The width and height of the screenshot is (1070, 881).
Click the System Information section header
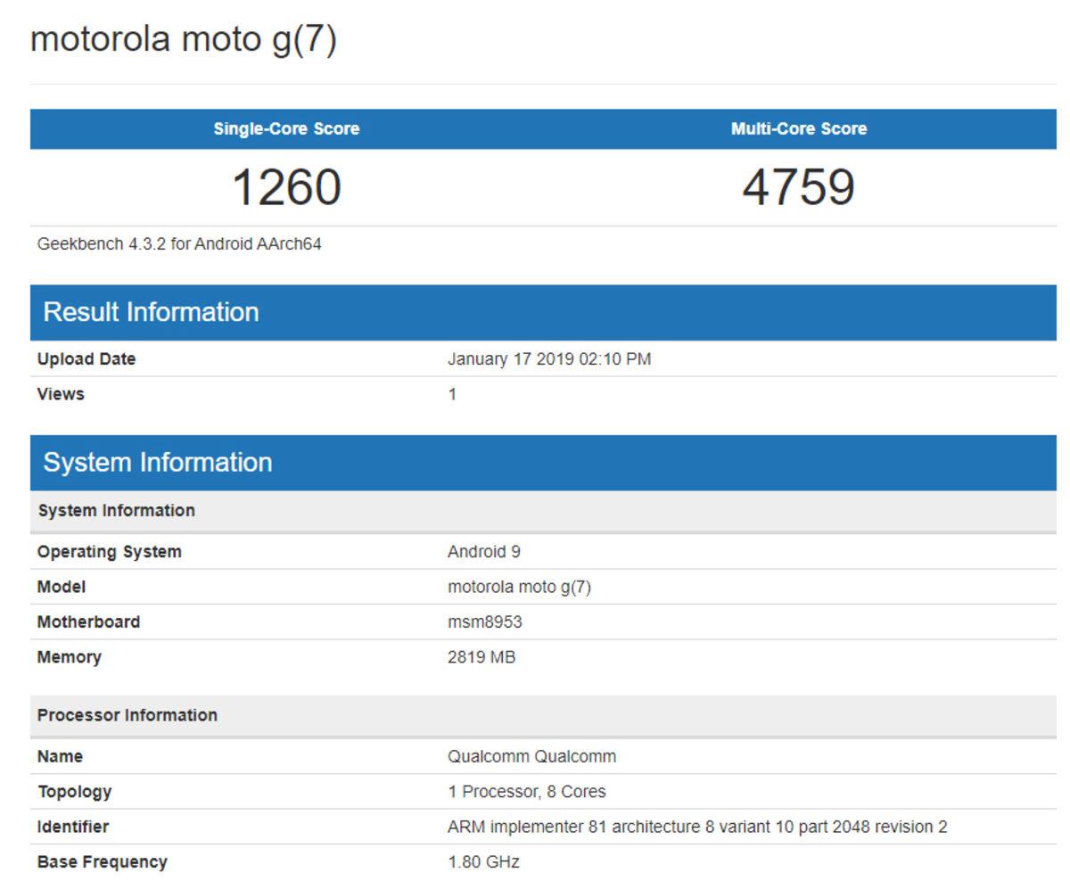[158, 462]
